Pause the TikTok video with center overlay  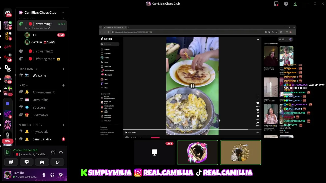[x=192, y=86]
